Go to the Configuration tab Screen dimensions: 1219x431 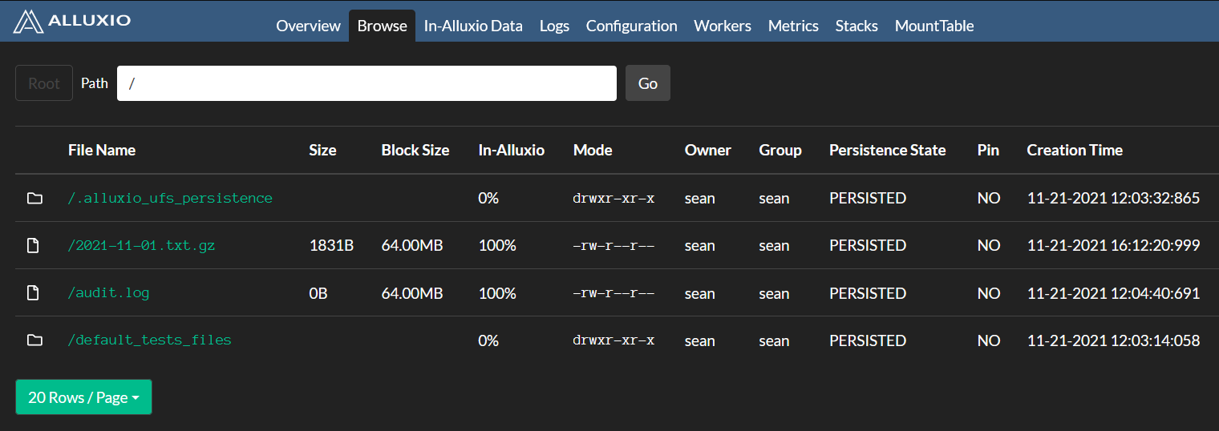631,26
